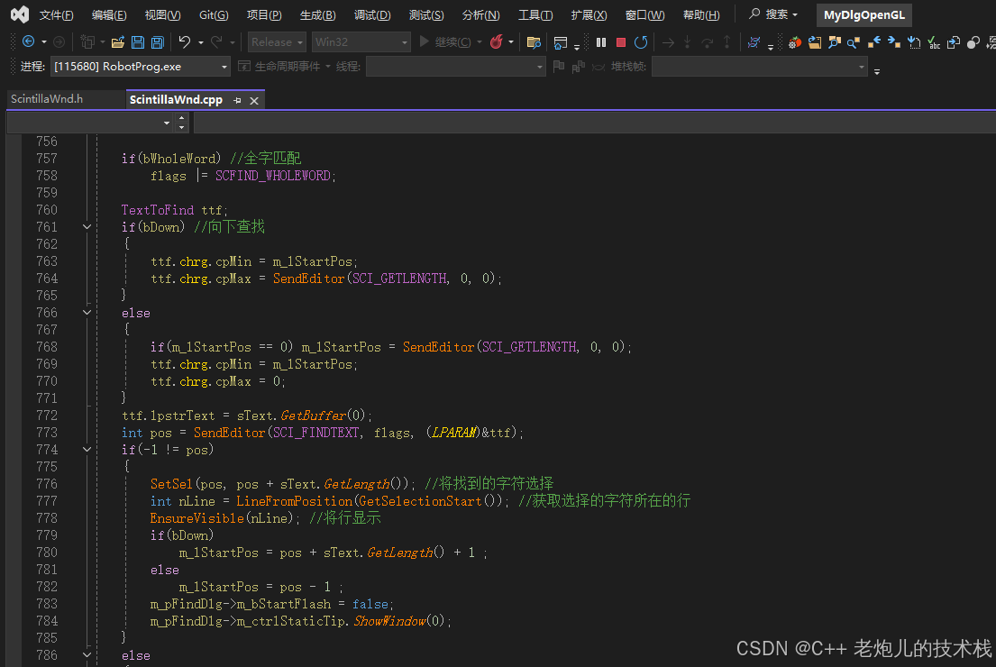
Task: Click the search magnifier in title bar
Action: coord(754,14)
